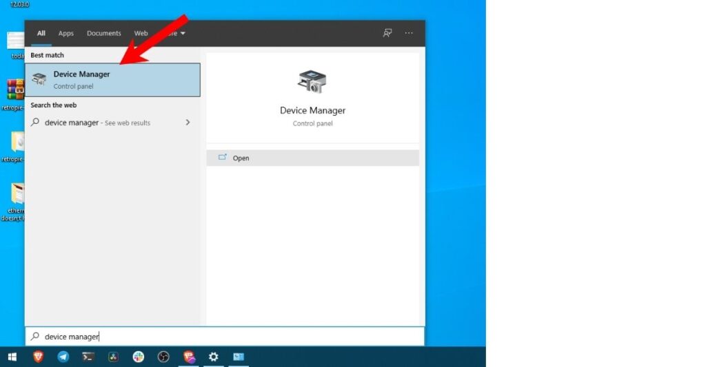The image size is (706, 367).
Task: Open Settings gear on taskbar
Action: [214, 357]
